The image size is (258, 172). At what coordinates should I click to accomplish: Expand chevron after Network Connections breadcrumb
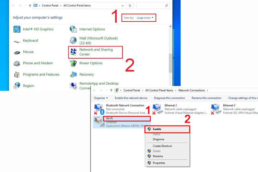(x=207, y=90)
